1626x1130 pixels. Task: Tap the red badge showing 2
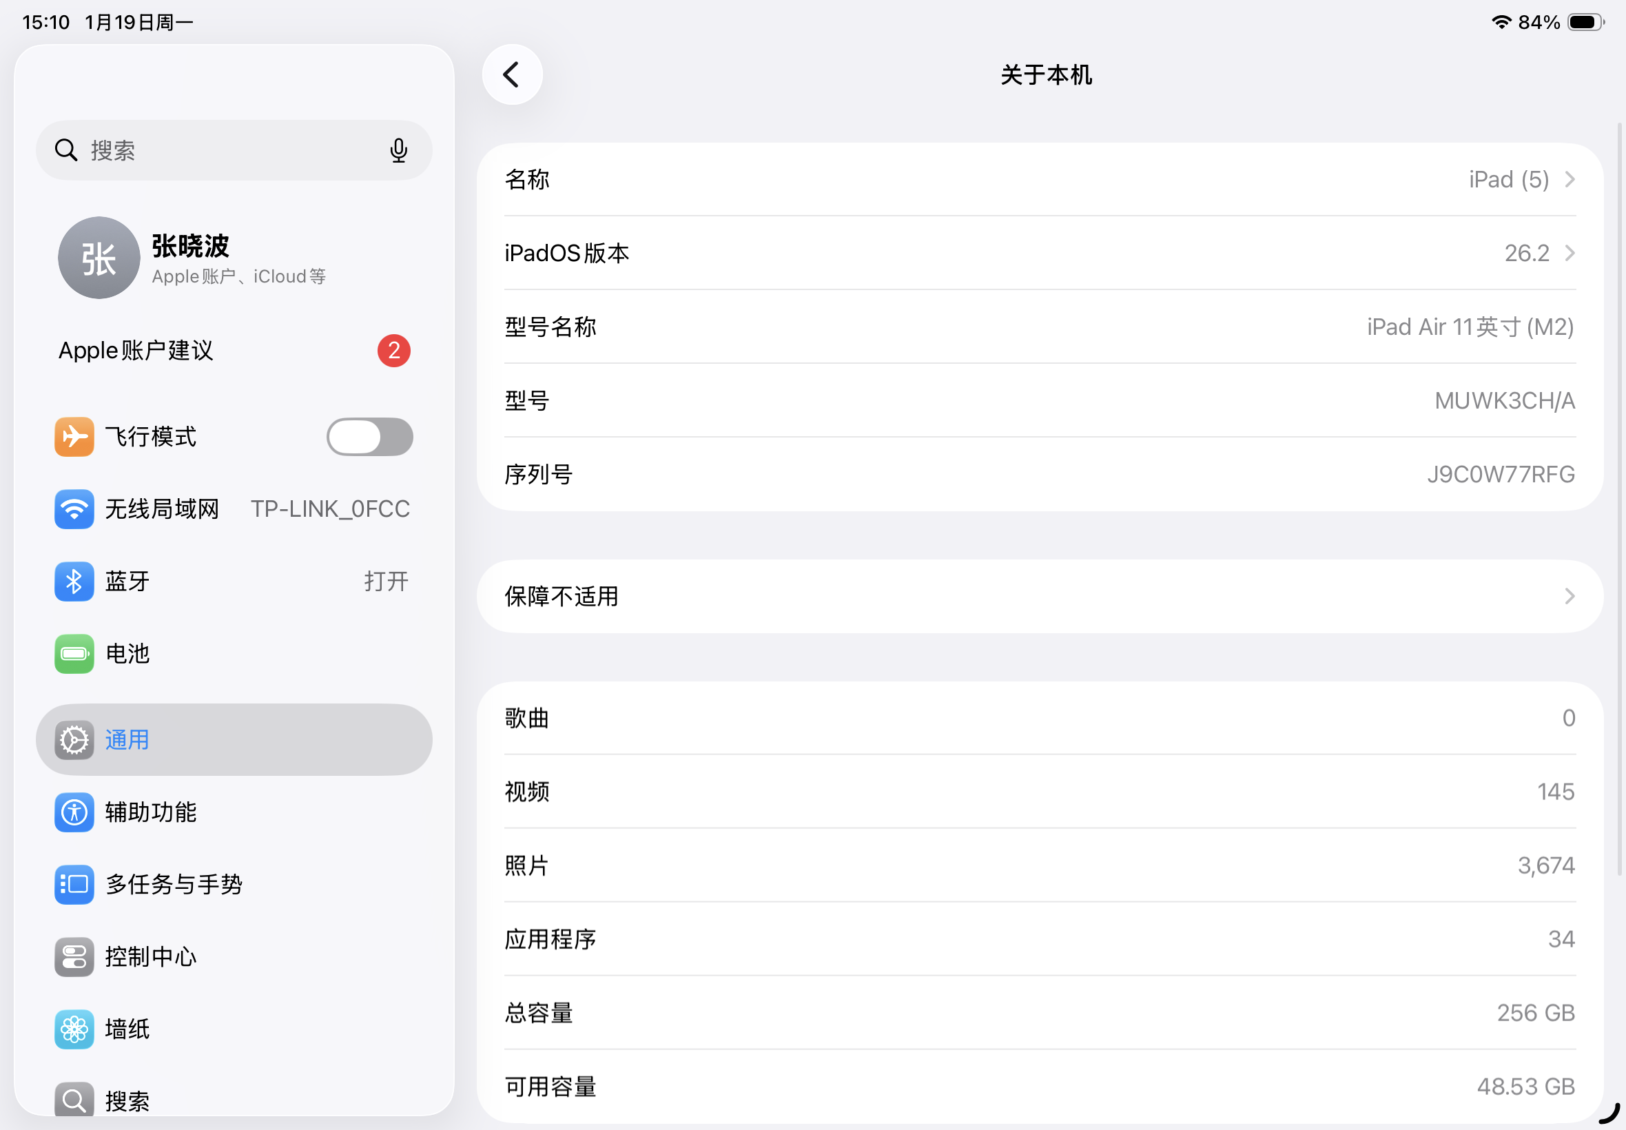(393, 351)
